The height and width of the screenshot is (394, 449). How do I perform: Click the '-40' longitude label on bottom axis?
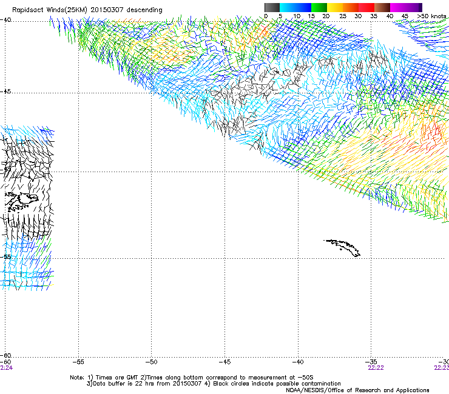pyautogui.click(x=297, y=362)
